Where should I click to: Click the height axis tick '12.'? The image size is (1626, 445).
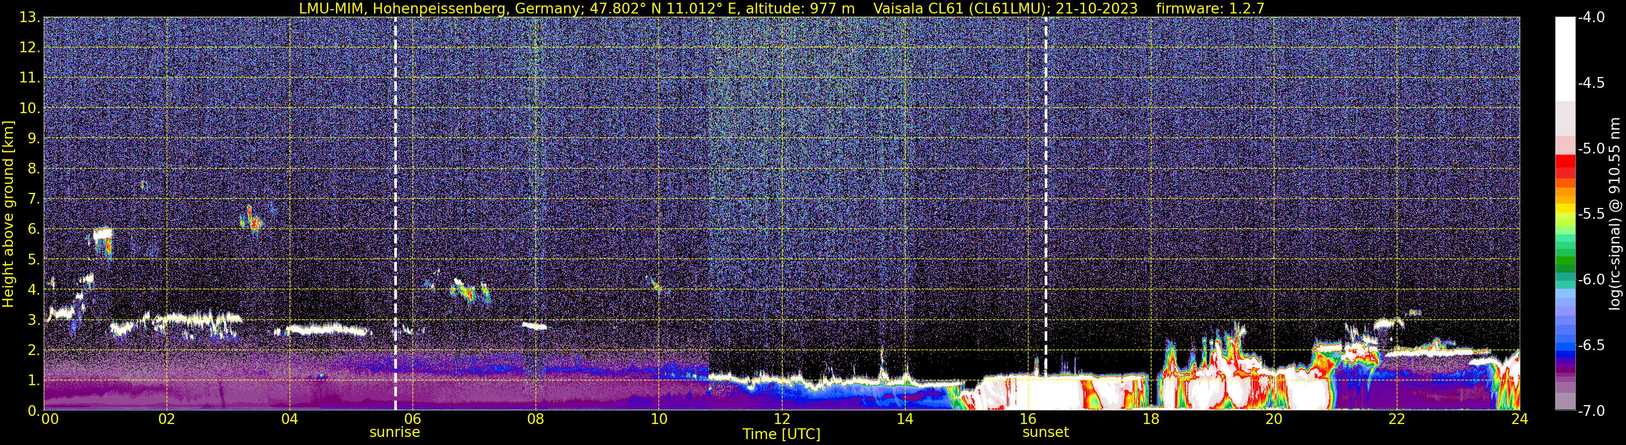click(29, 47)
